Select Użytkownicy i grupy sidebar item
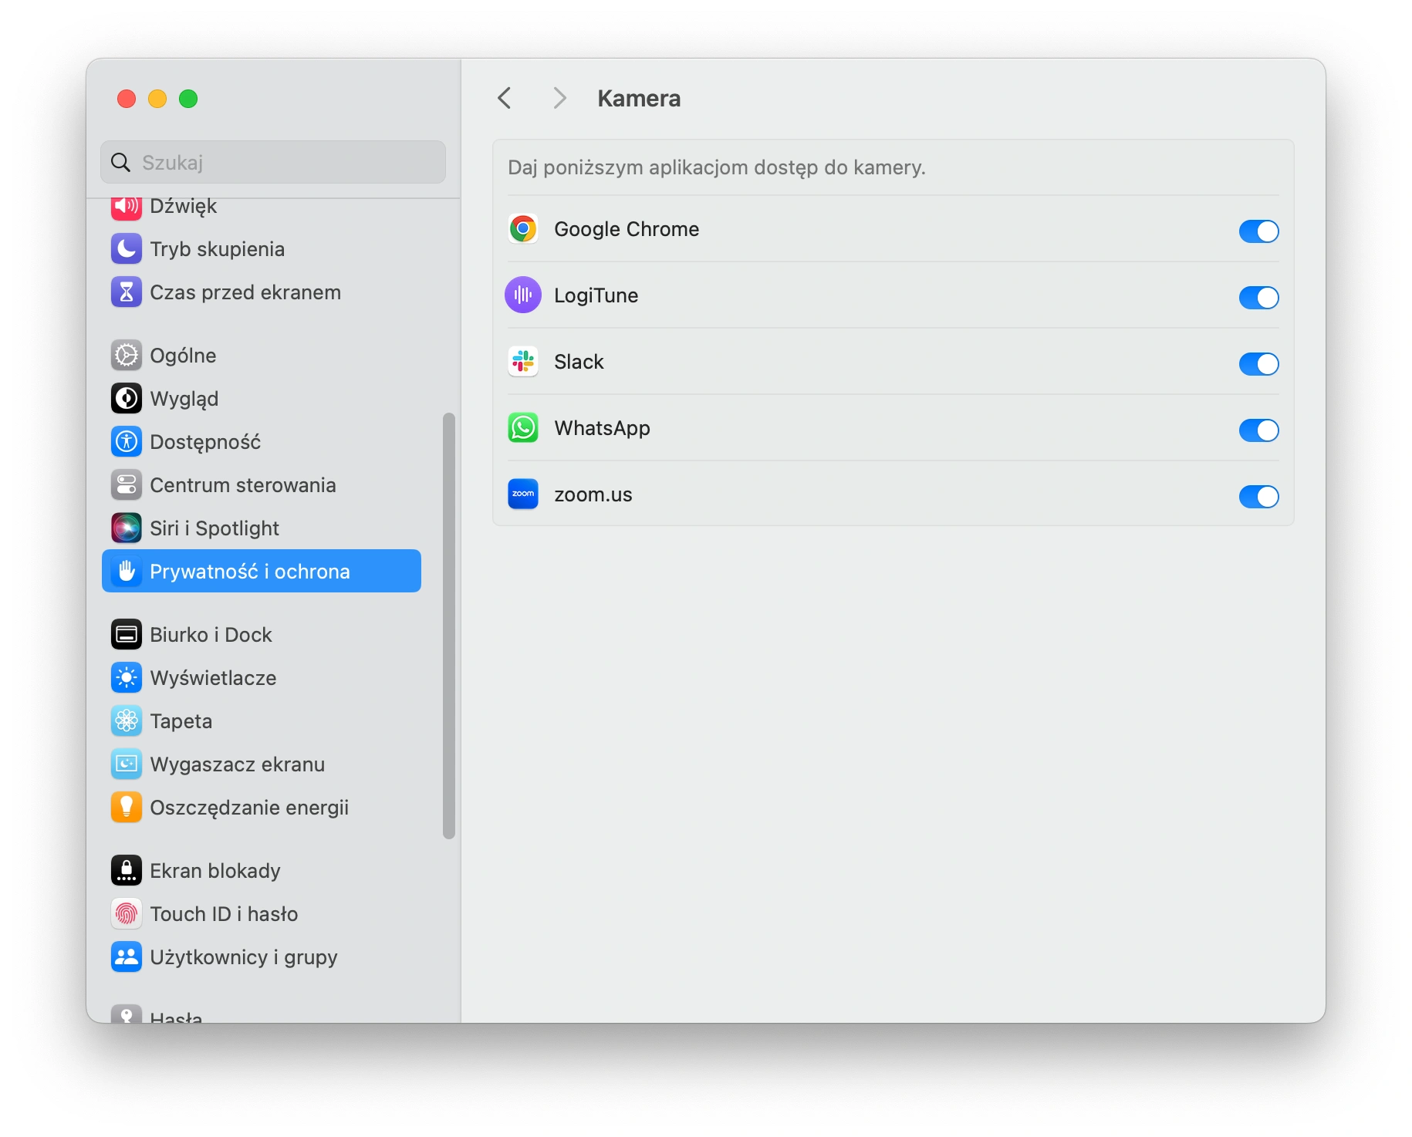 (x=262, y=957)
